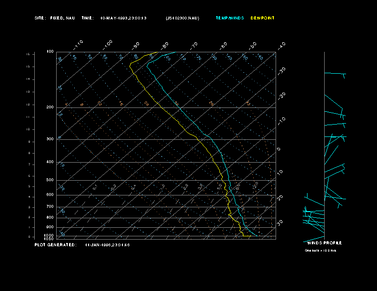Click the PLOT GENERATED label at bottom
Viewport: 377px width, 291px height.
[55, 245]
